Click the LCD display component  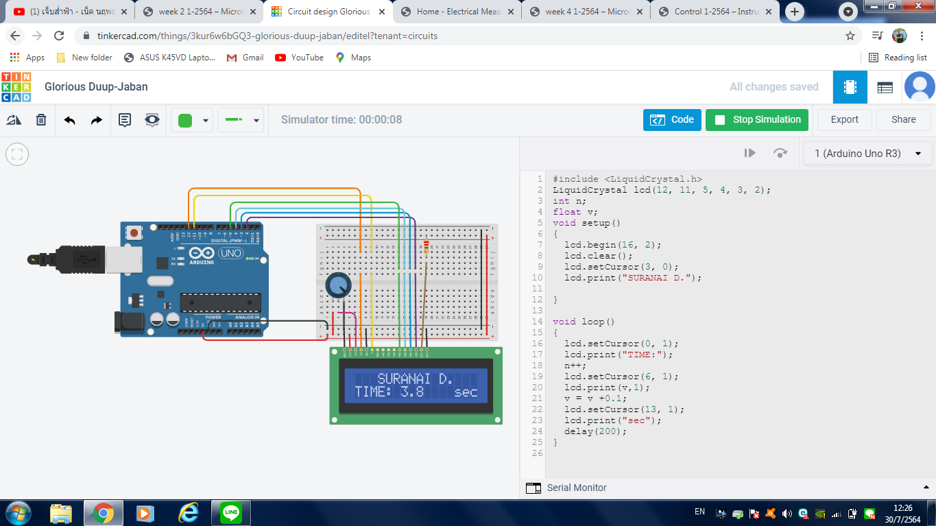[416, 385]
